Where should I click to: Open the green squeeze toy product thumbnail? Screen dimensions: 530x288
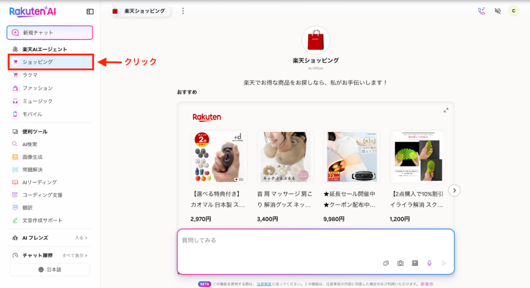[417, 157]
